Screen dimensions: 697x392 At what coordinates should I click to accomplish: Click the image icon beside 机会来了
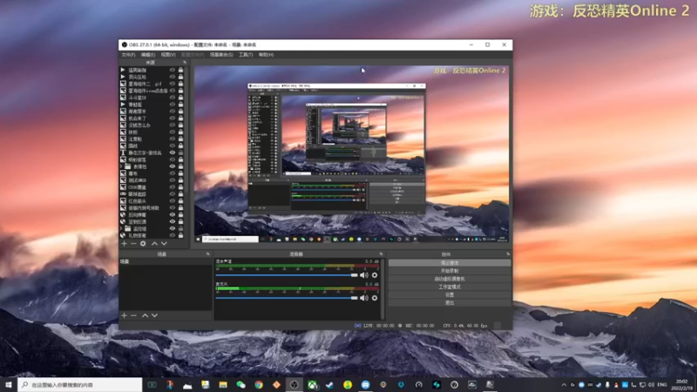pyautogui.click(x=123, y=118)
